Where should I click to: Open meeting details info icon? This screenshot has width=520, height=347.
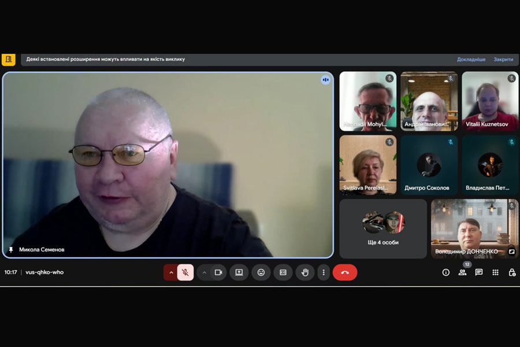coord(445,272)
